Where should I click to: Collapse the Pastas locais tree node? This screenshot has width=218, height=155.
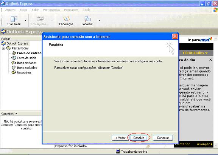pos(3,48)
